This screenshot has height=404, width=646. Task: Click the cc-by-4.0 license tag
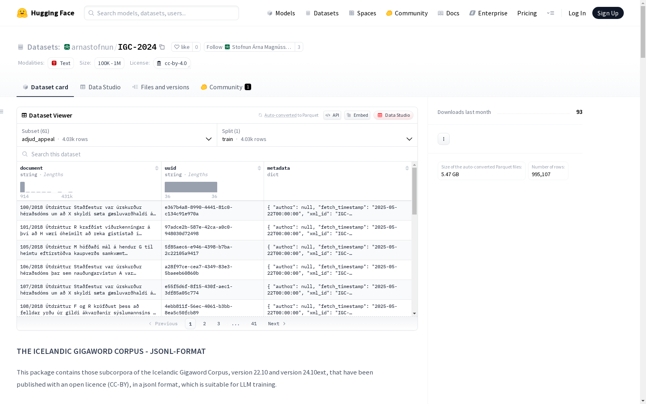coord(172,63)
